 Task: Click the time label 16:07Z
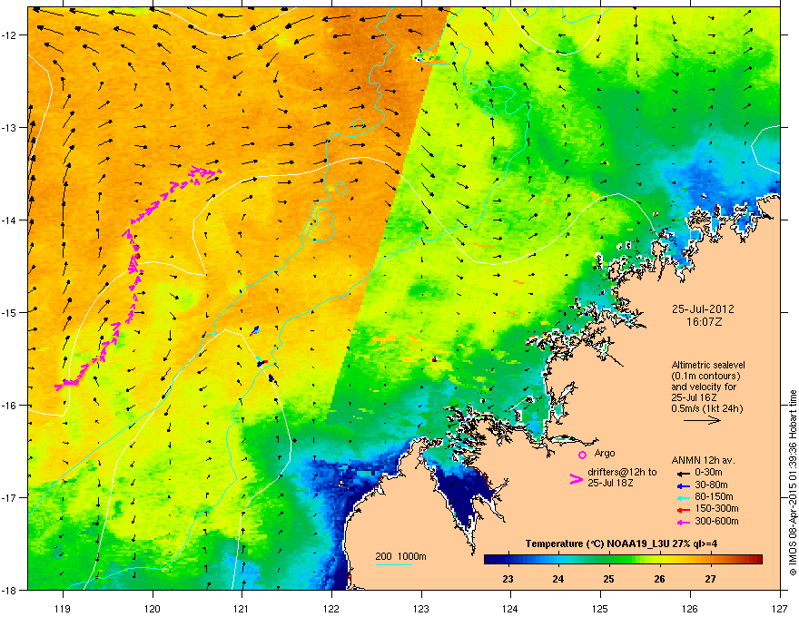coord(705,322)
